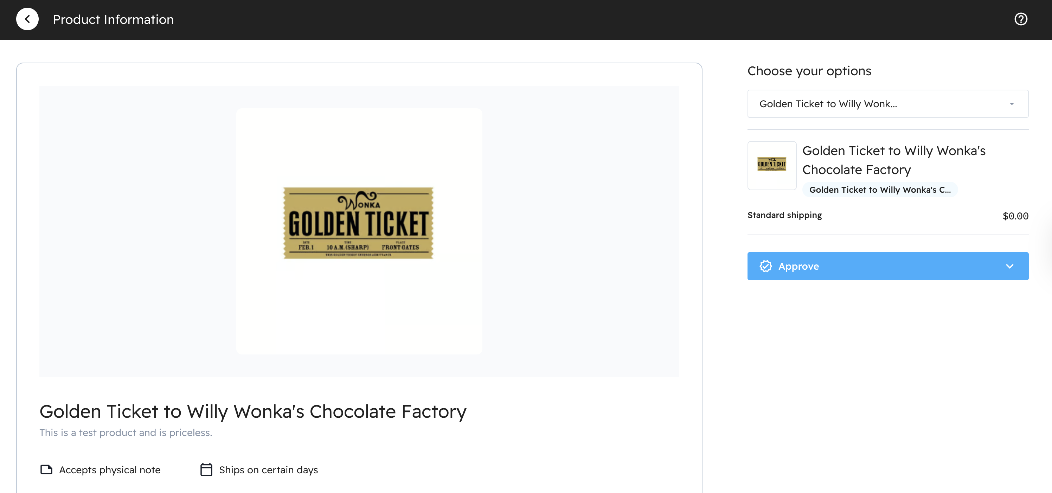Click the product title in options panel
The height and width of the screenshot is (493, 1052).
(x=893, y=160)
